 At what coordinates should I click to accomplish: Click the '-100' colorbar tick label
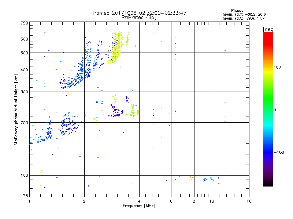[279, 152]
